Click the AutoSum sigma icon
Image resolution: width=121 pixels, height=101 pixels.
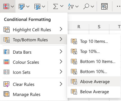55,6
